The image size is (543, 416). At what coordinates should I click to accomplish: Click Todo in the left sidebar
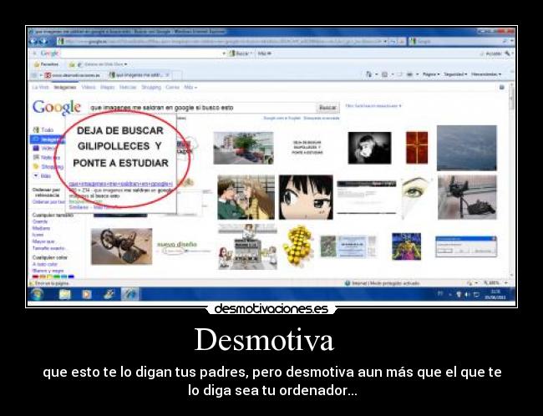click(43, 129)
